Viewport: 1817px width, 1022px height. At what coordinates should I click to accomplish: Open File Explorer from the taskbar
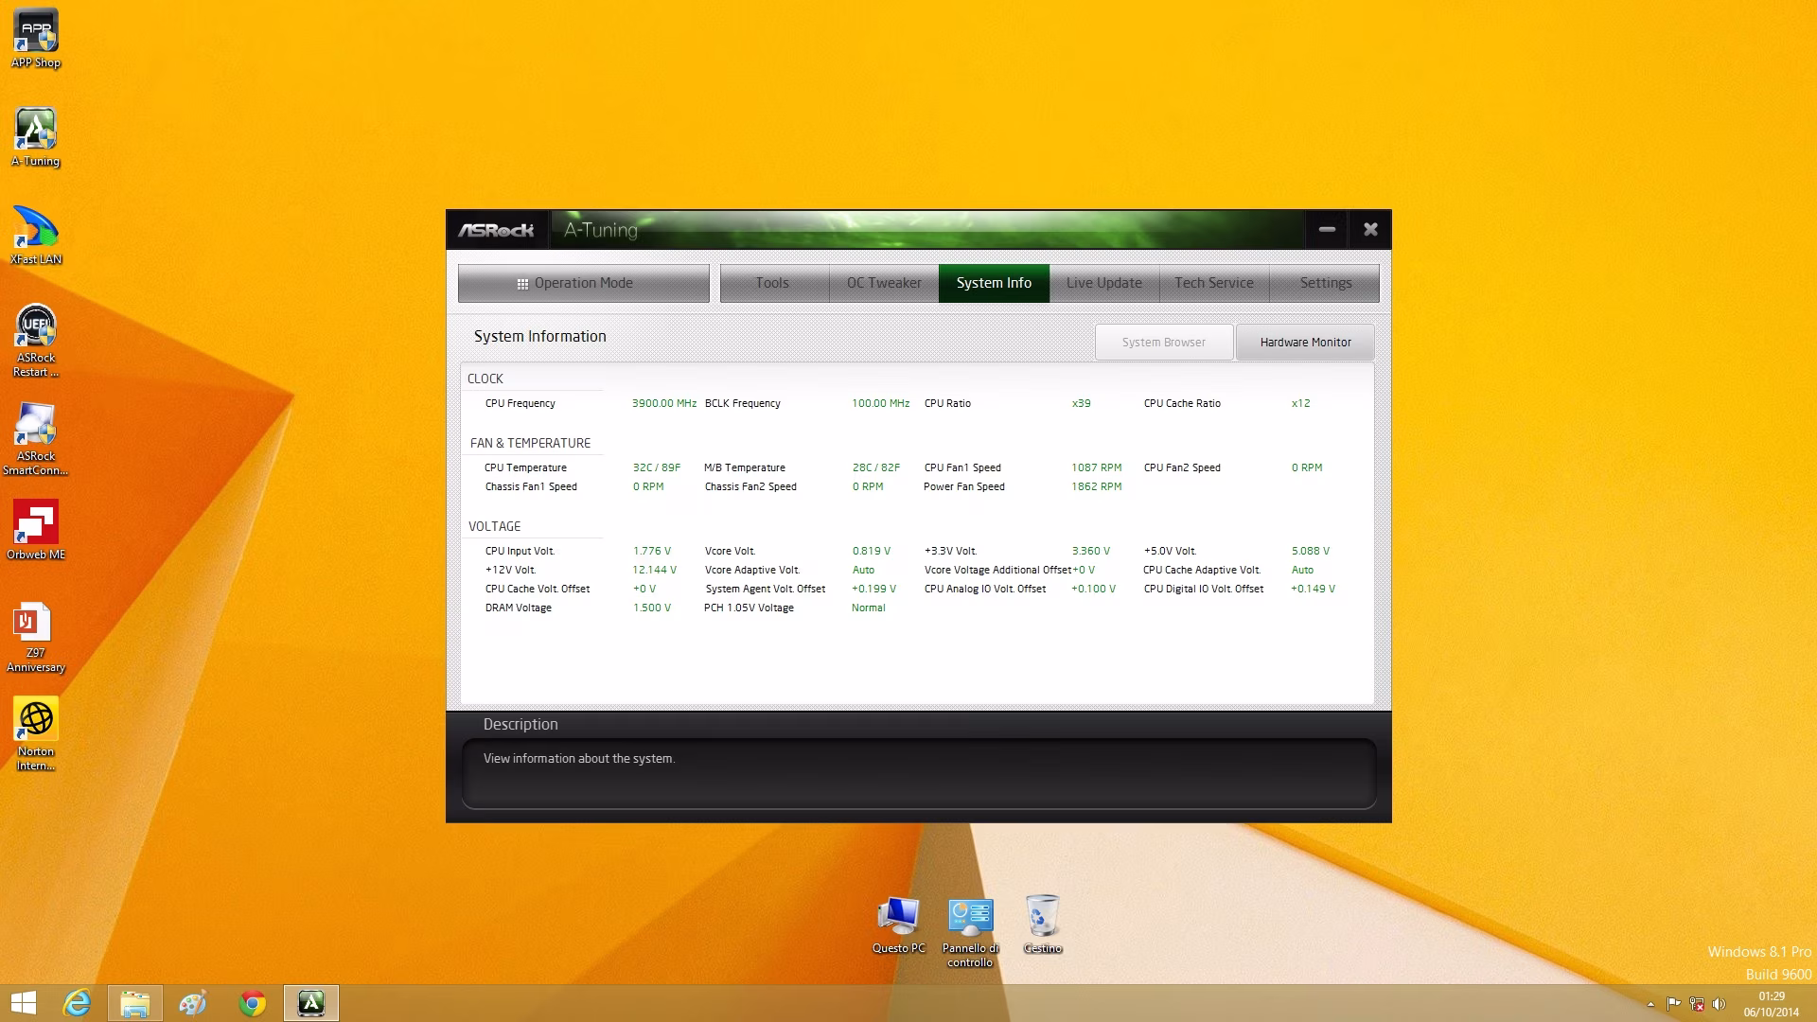tap(134, 1003)
